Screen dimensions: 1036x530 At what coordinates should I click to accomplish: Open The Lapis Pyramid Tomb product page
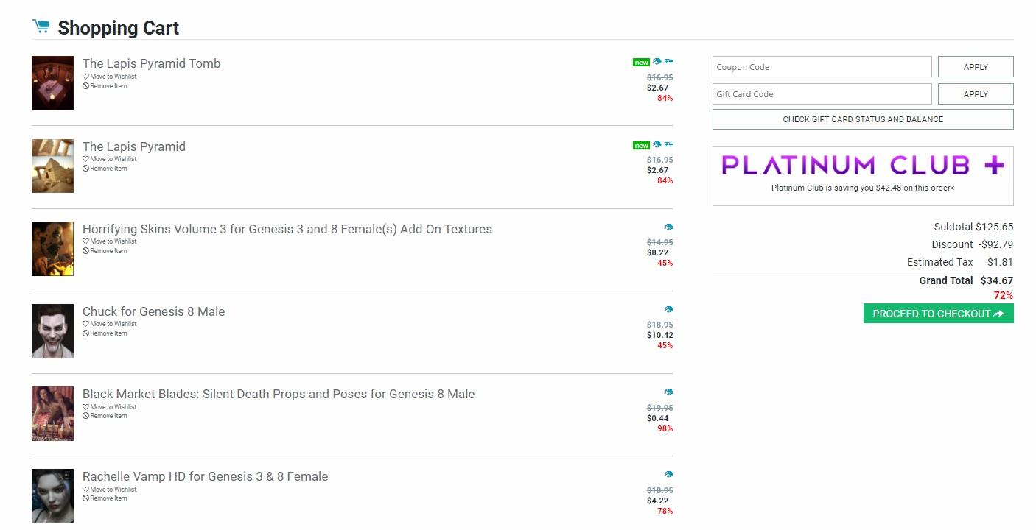pos(151,63)
